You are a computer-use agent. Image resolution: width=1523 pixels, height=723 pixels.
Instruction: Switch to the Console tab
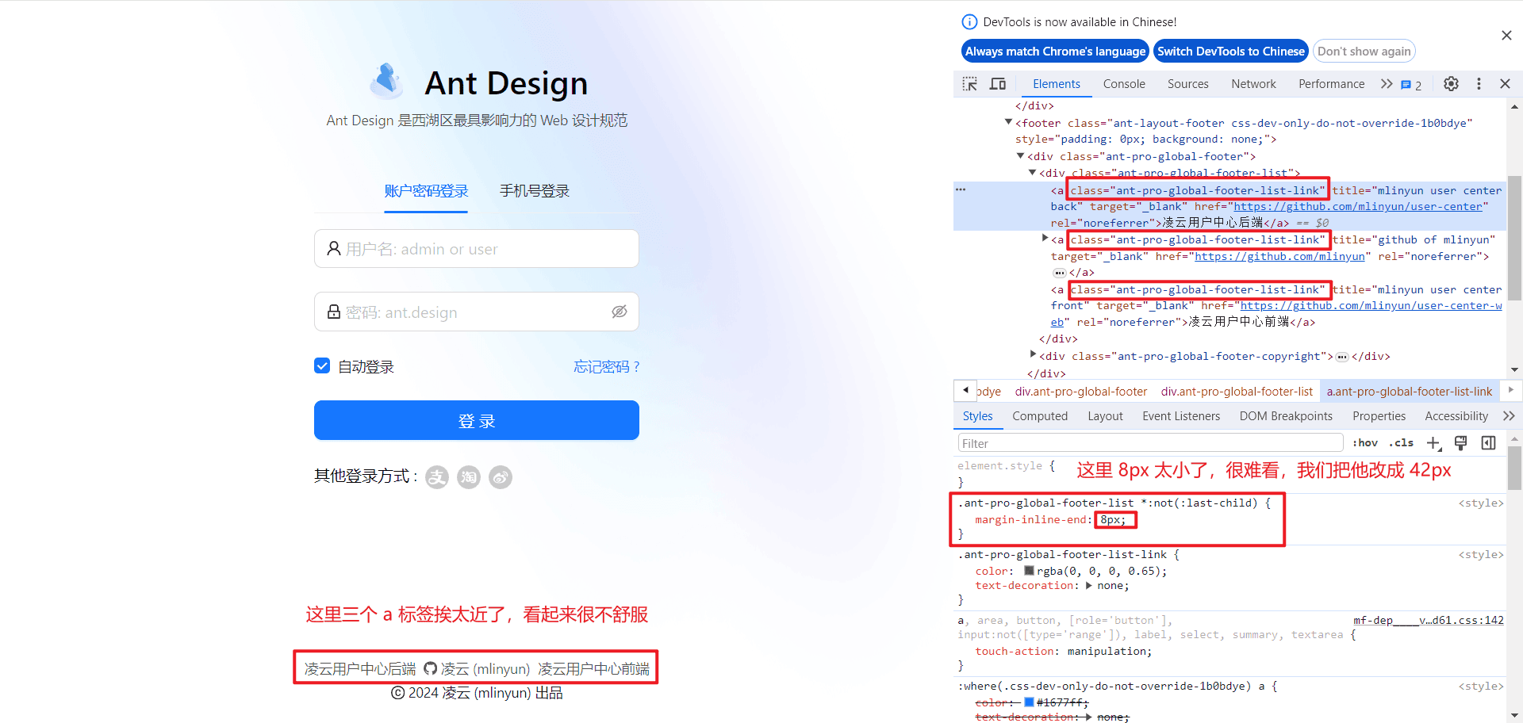pos(1124,84)
